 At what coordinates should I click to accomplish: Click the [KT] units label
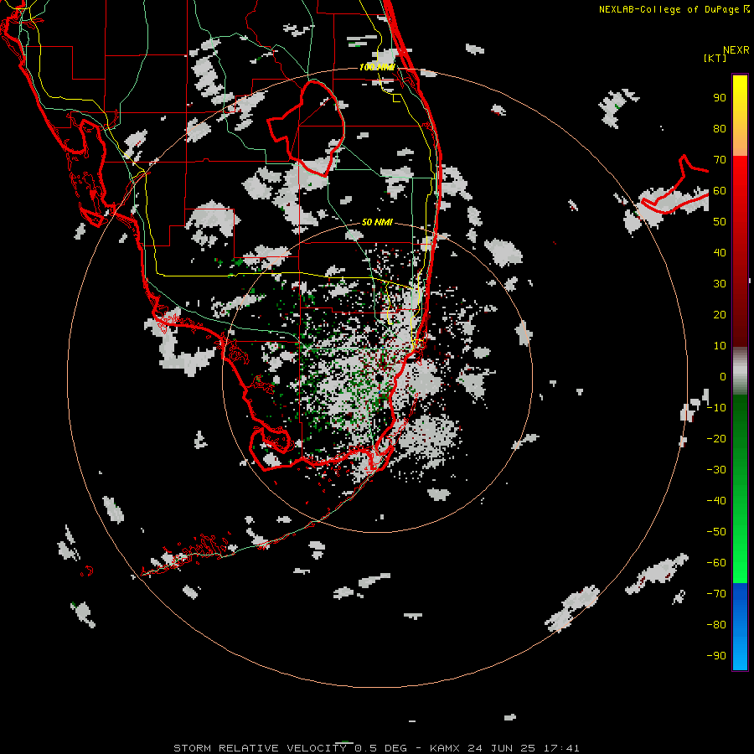[x=715, y=58]
